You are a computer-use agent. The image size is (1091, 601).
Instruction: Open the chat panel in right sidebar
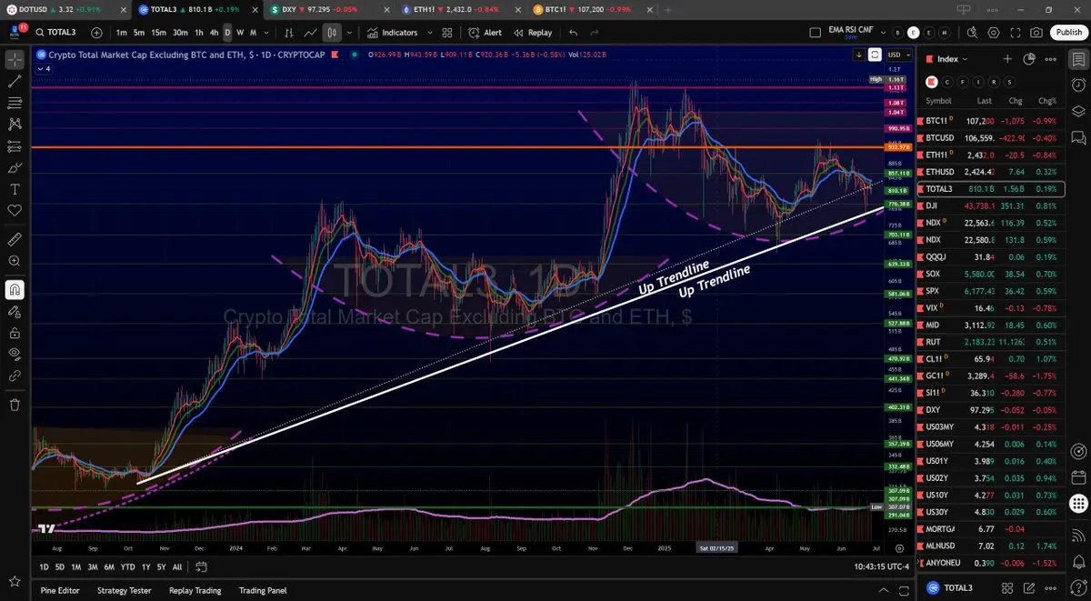pyautogui.click(x=1078, y=138)
